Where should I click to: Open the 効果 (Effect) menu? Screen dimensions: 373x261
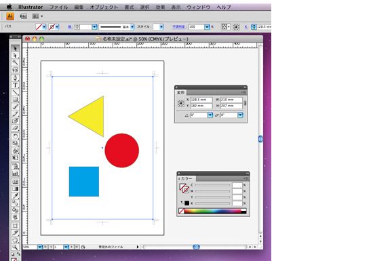pyautogui.click(x=160, y=7)
